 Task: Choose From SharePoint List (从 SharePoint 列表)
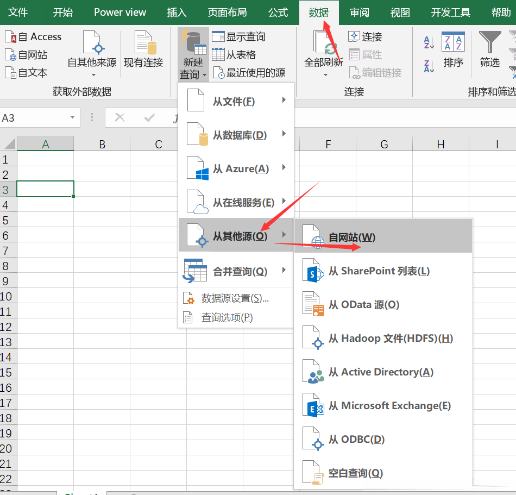click(383, 271)
